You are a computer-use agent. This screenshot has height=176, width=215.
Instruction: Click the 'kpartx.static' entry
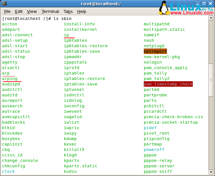[81, 166]
